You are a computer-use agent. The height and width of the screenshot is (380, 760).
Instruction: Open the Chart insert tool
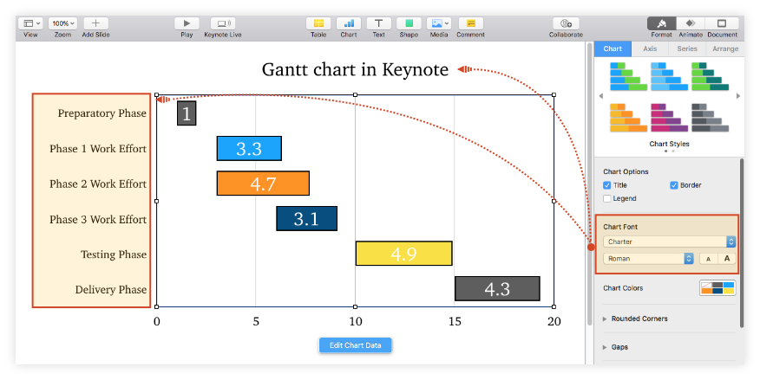click(349, 23)
